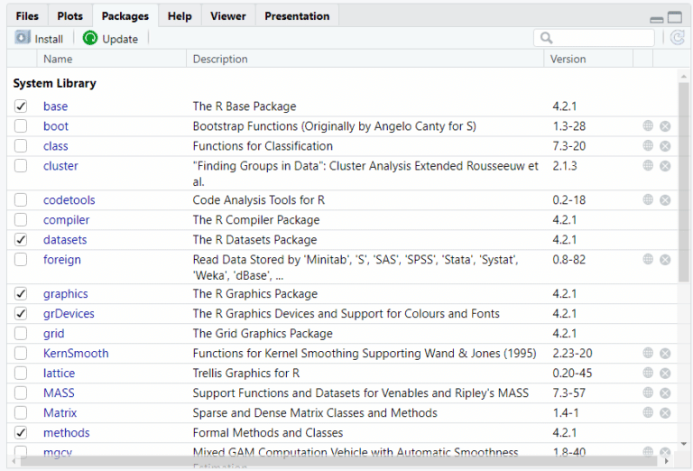Screen dimensions: 693x471
Task: Click the Install packages icon
Action: (23, 38)
